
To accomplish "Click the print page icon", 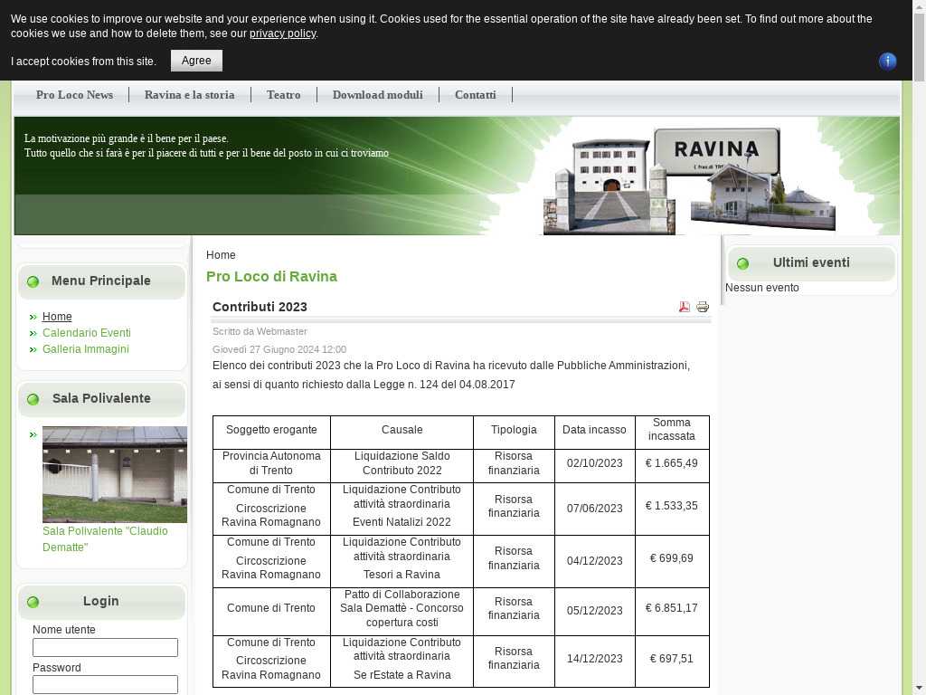I will (x=703, y=307).
